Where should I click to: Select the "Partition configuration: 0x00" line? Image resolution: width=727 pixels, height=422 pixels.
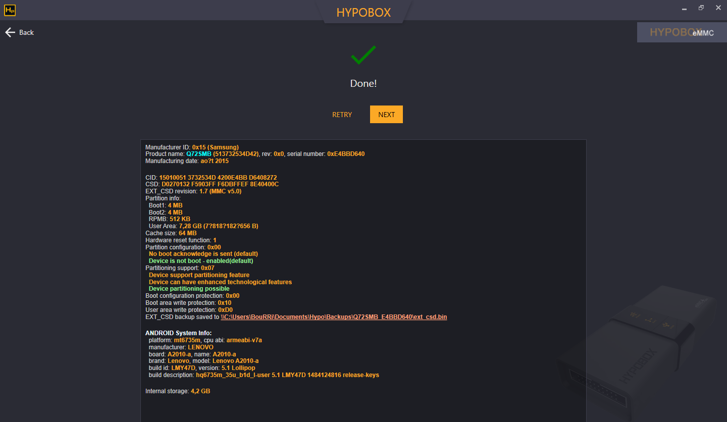[183, 247]
